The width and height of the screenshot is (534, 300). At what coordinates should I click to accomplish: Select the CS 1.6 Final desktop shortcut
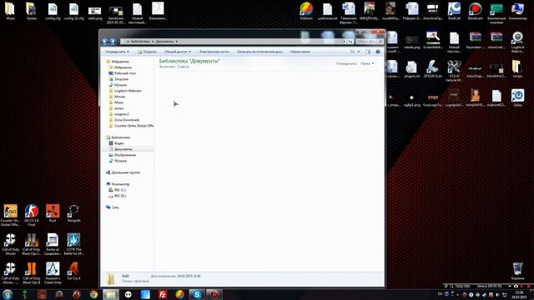[x=32, y=215]
